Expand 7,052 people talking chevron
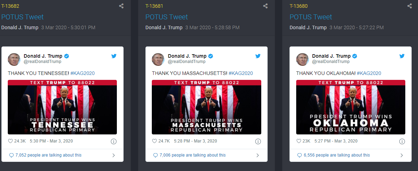Viewport: 418px width, 171px height. click(x=114, y=155)
